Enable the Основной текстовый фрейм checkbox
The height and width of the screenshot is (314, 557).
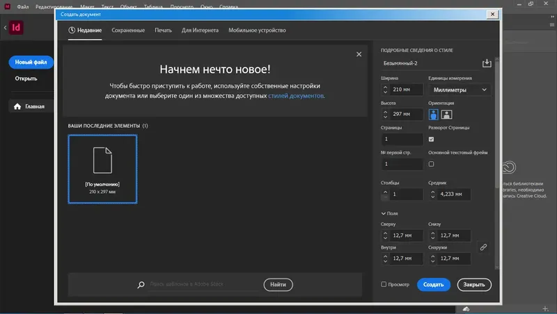pyautogui.click(x=431, y=164)
